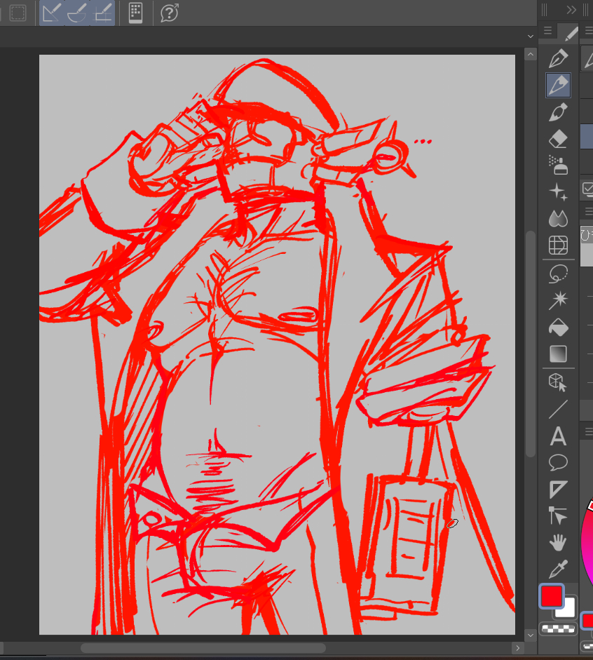
Task: Click the horizontal canvas scrollbar
Action: pyautogui.click(x=203, y=648)
